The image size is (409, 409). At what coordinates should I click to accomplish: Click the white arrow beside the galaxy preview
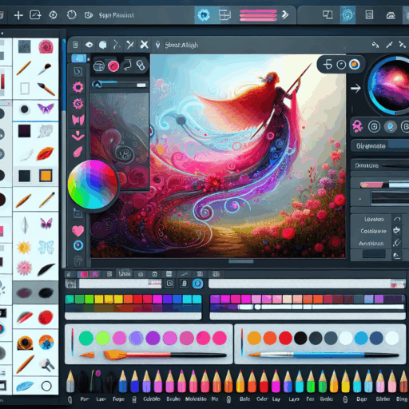click(355, 88)
